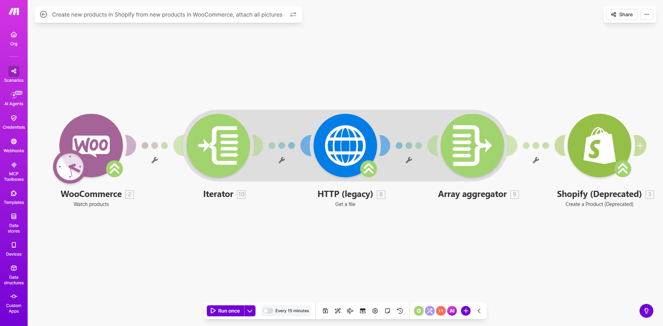Click upgrade badge on WooCommerce module
Screen dimensions: 663x326
click(115, 169)
